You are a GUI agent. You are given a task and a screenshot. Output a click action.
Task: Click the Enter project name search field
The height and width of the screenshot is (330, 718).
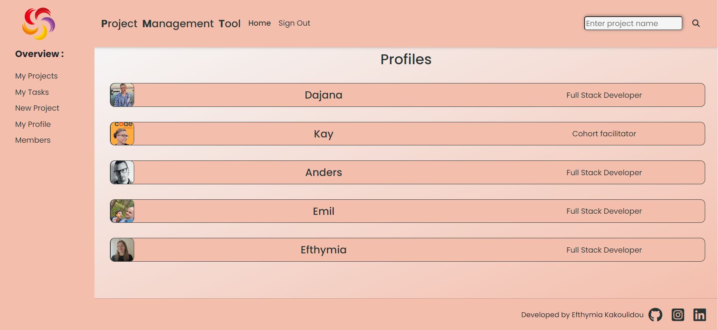point(633,23)
